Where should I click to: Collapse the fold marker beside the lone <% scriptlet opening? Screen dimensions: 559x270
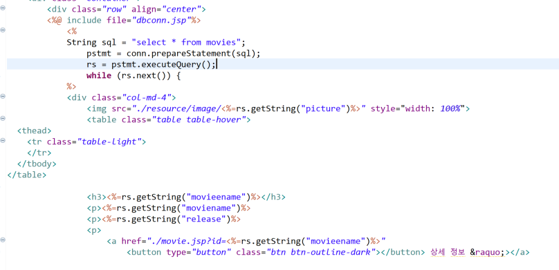point(3,30)
